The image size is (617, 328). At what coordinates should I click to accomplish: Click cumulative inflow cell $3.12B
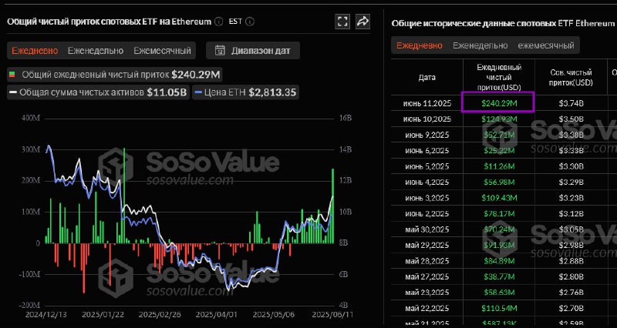coord(571,213)
